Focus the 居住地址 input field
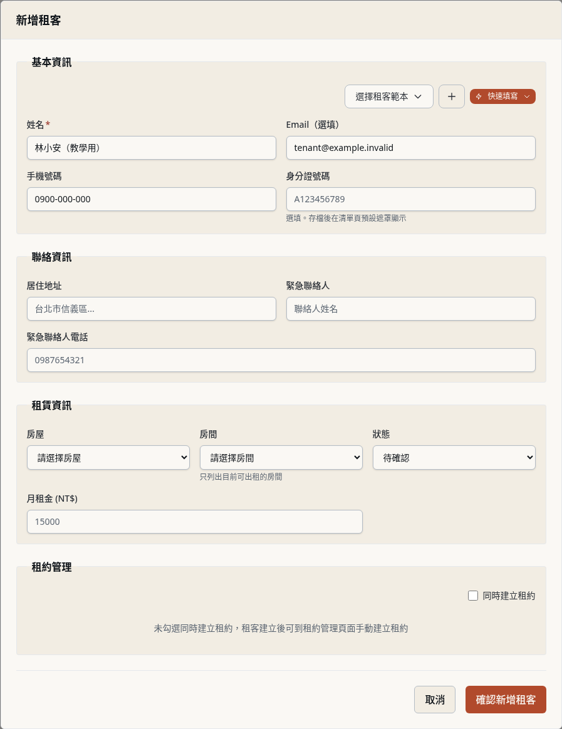 tap(151, 309)
